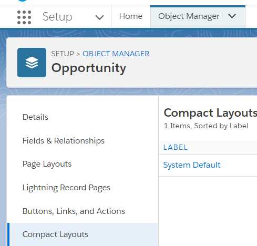Open the App Launcher dots icon

pos(24,17)
